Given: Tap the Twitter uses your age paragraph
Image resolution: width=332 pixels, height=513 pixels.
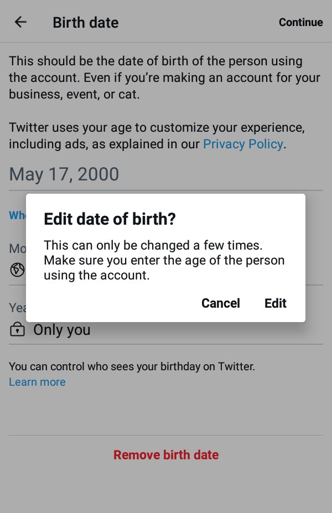Looking at the screenshot, I should click(157, 136).
